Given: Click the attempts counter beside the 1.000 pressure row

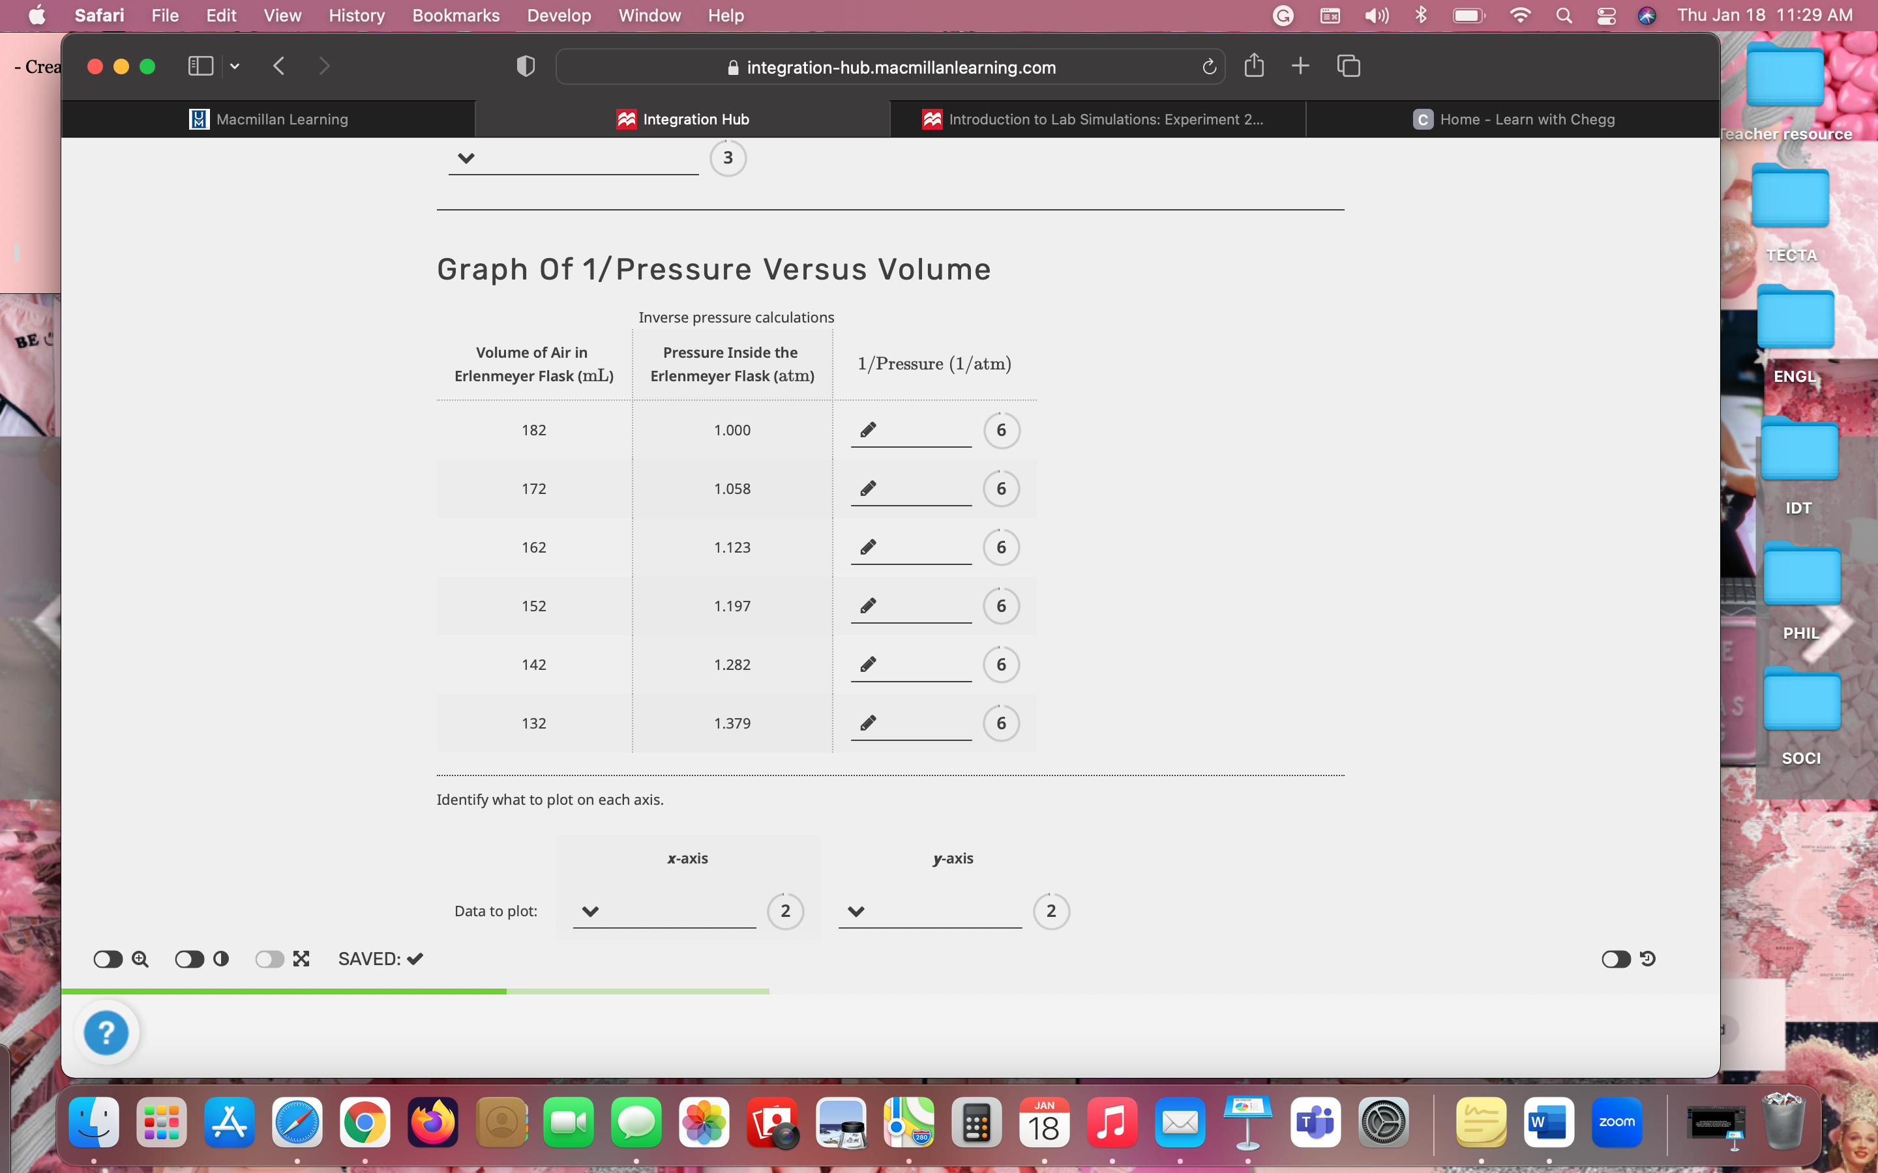Looking at the screenshot, I should point(1001,430).
